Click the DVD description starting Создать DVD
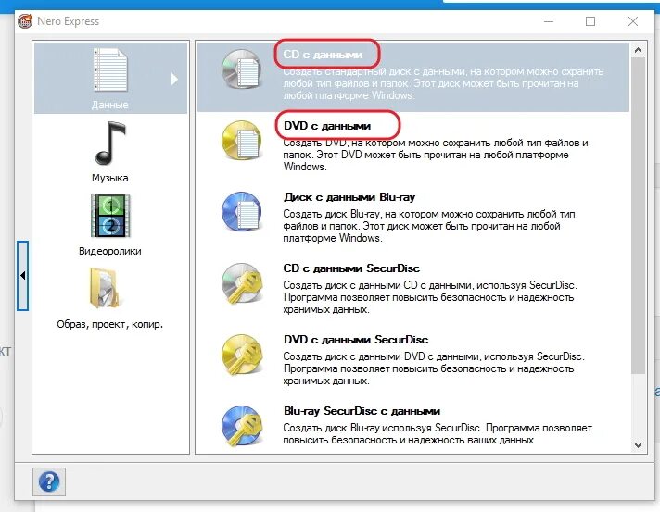The height and width of the screenshot is (512, 660). click(x=436, y=155)
